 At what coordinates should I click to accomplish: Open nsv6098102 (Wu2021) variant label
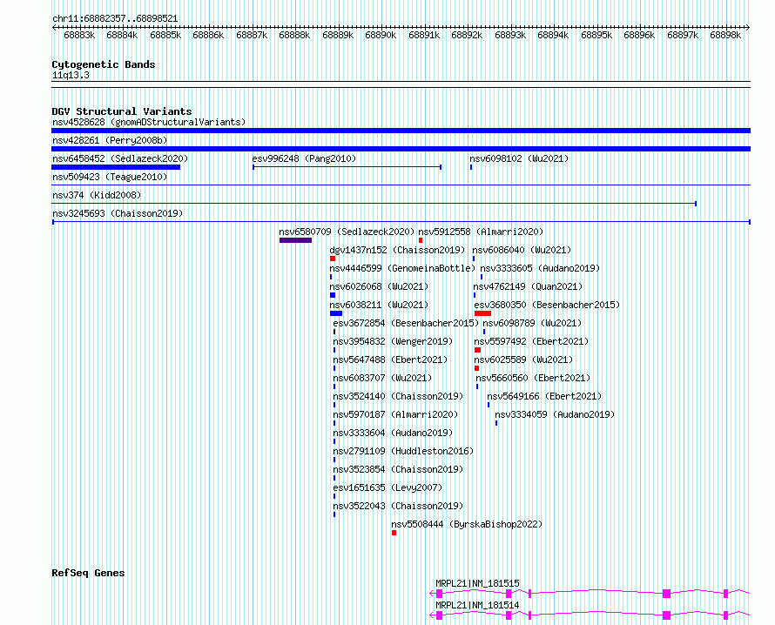click(x=519, y=158)
